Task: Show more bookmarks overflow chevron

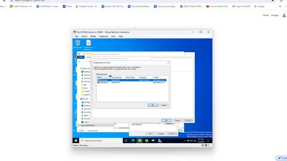Action: click(280, 6)
